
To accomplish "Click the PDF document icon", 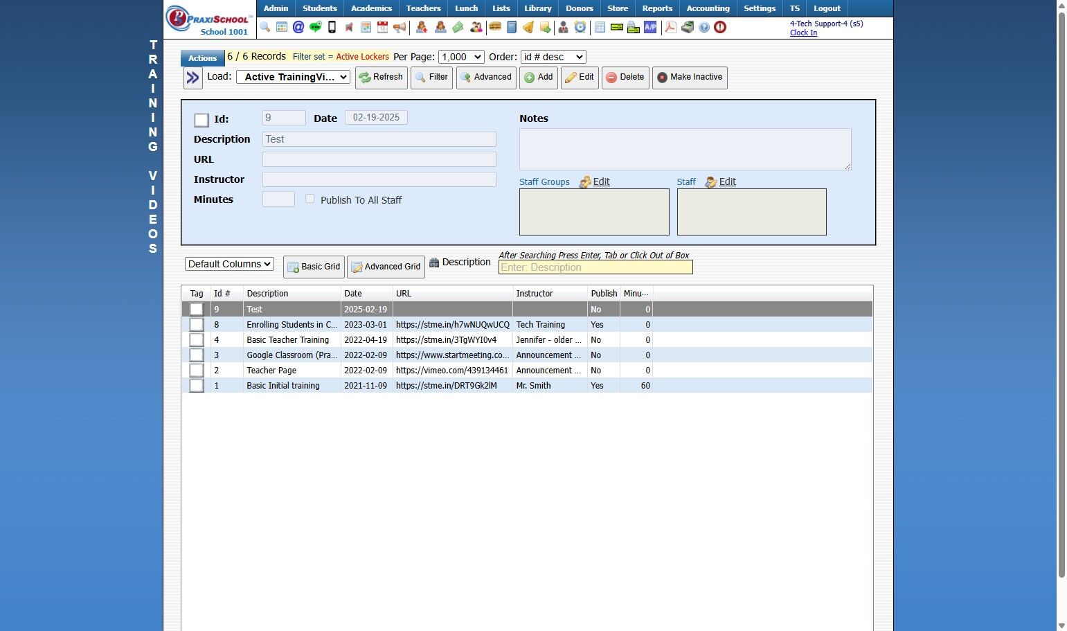I will (x=670, y=27).
